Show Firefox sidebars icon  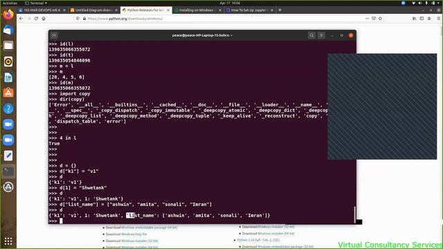click(x=422, y=19)
